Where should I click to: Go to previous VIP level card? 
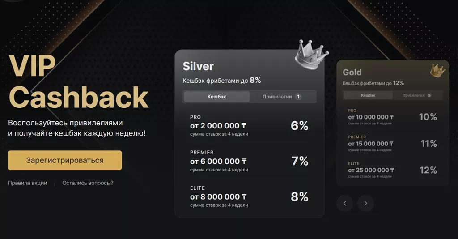pyautogui.click(x=345, y=203)
